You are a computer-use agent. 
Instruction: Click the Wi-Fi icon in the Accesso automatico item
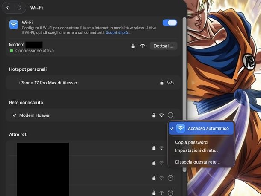click(181, 128)
